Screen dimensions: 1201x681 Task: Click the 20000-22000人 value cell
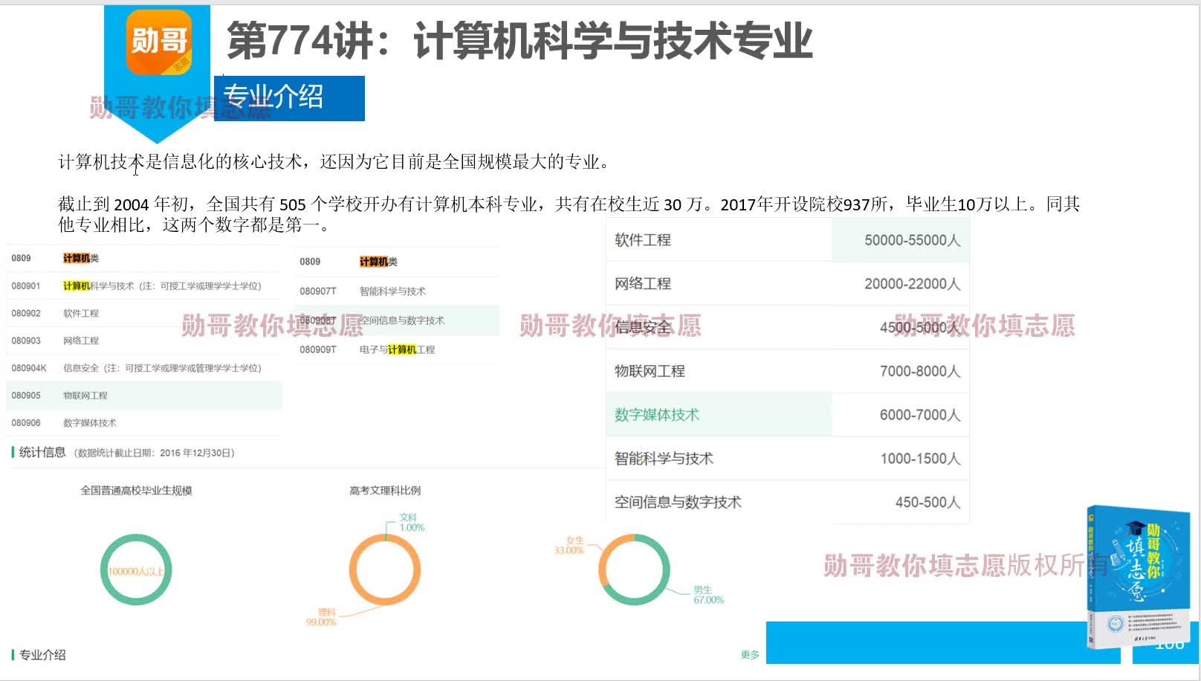pos(912,284)
